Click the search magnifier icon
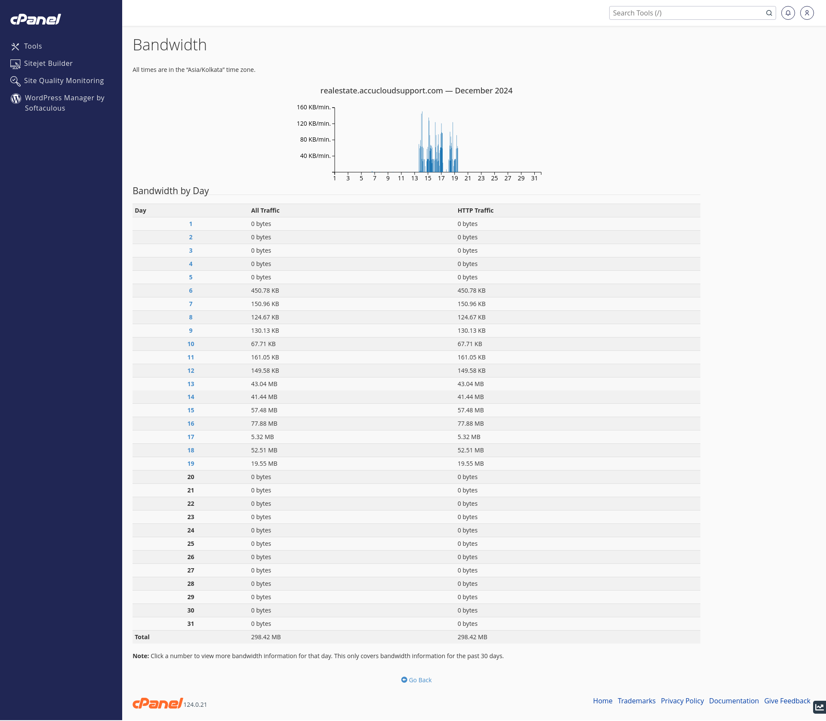 [x=769, y=13]
